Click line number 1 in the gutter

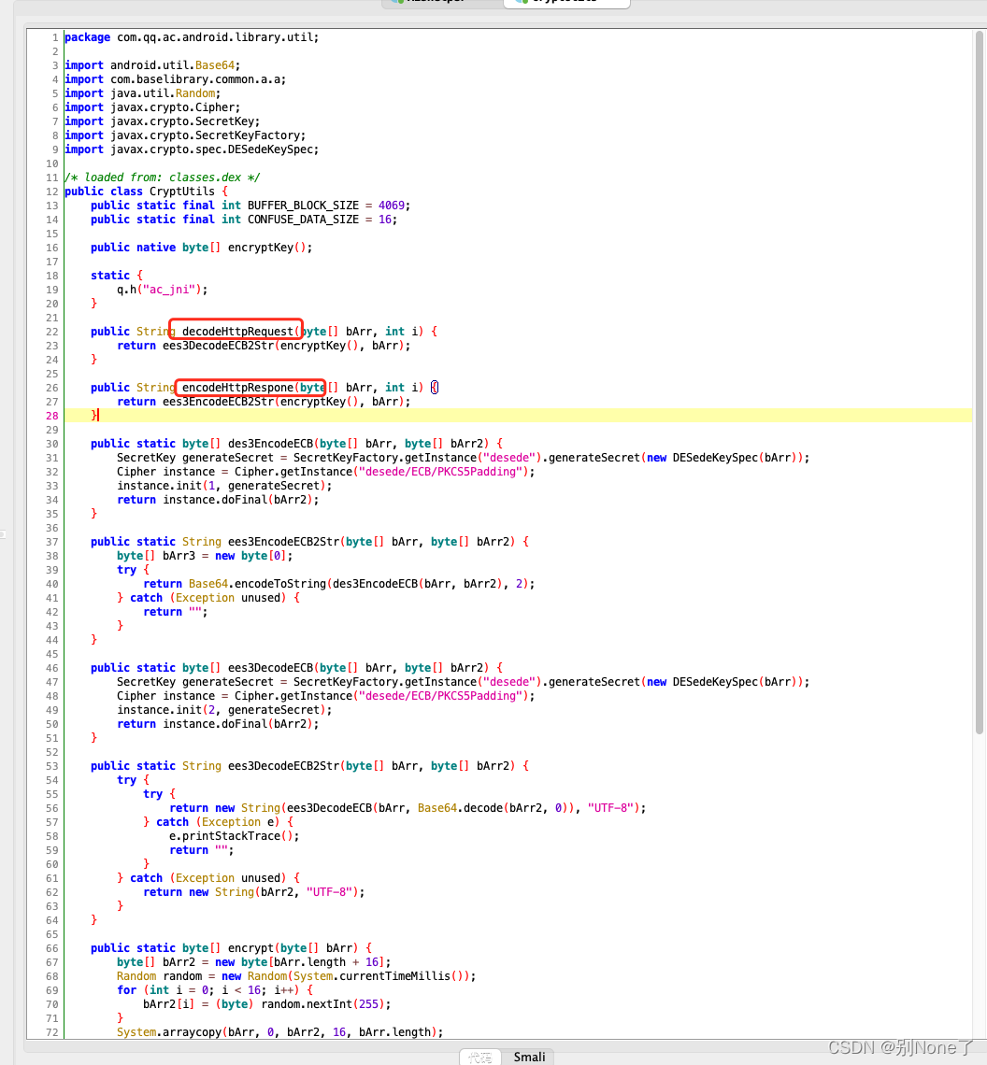tap(55, 37)
